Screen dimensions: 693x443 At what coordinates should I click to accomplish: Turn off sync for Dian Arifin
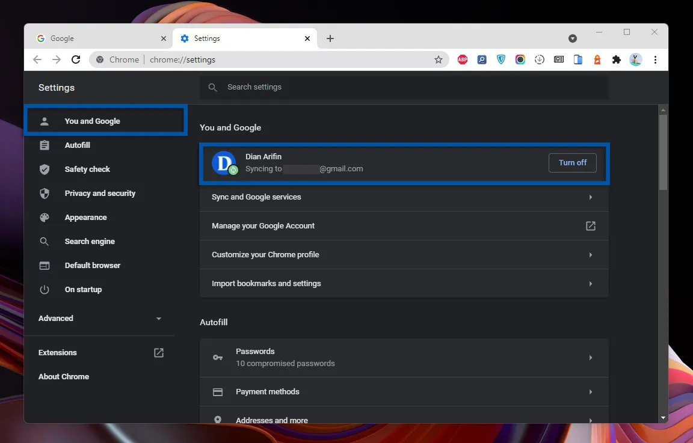coord(572,162)
